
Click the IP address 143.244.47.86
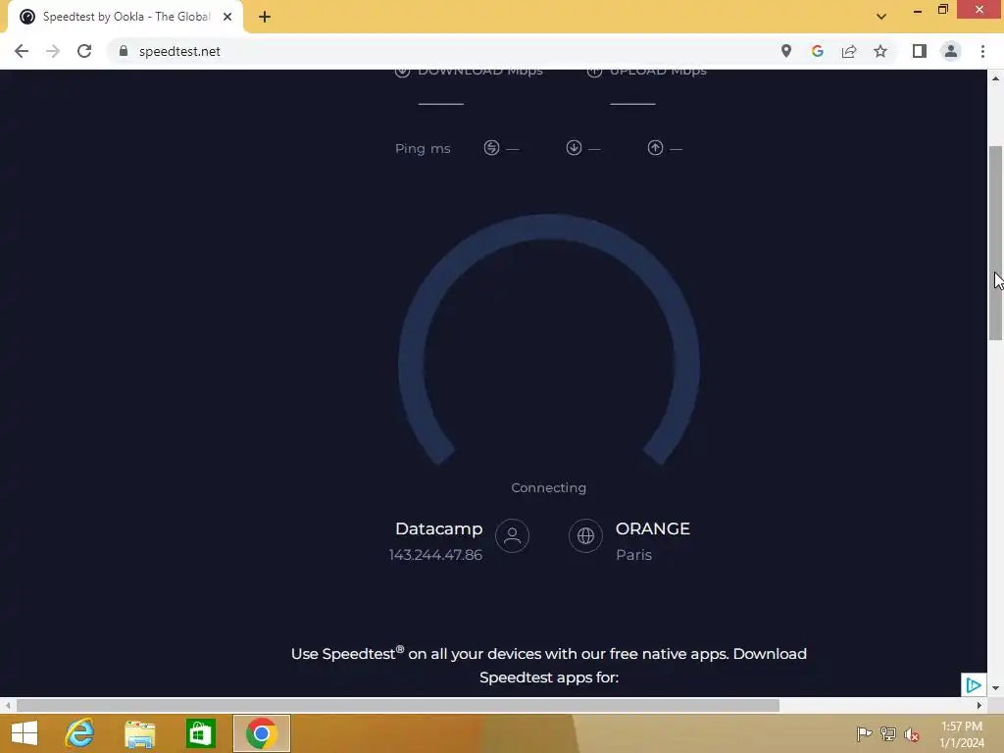435,555
